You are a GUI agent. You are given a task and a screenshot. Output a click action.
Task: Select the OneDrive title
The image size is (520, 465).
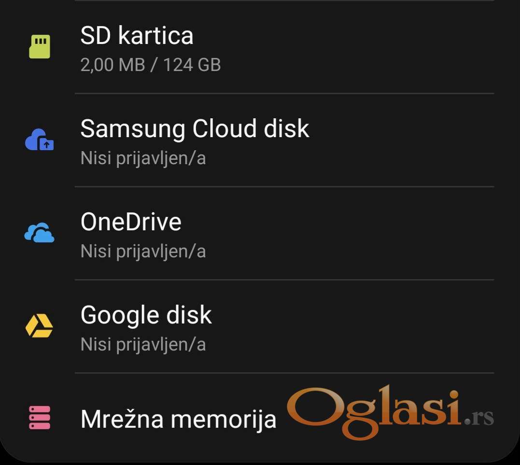coord(131,222)
